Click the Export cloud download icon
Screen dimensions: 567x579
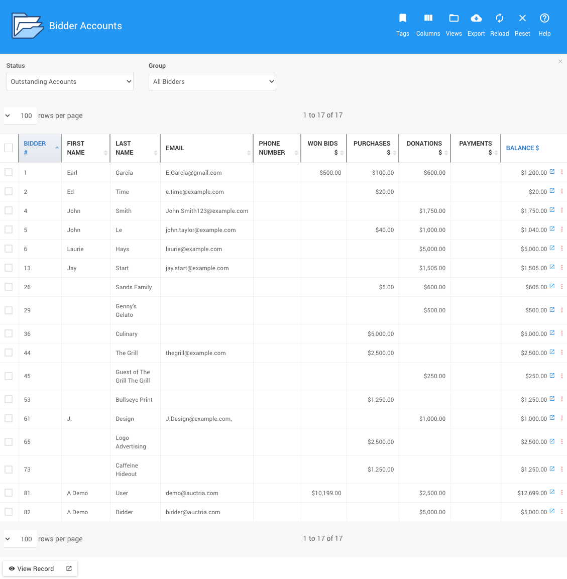pos(476,19)
